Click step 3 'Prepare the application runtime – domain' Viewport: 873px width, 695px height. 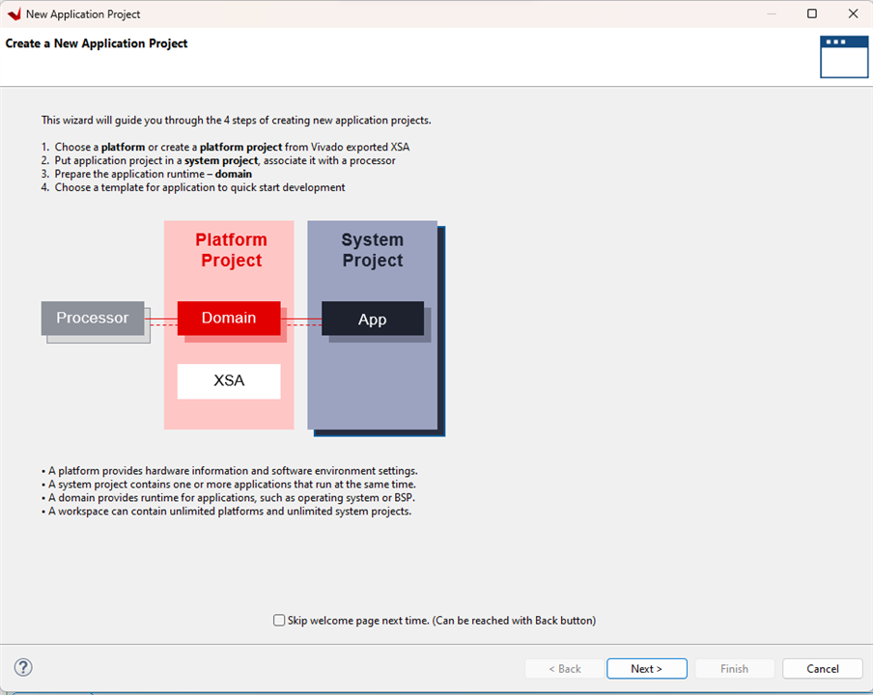coord(147,174)
